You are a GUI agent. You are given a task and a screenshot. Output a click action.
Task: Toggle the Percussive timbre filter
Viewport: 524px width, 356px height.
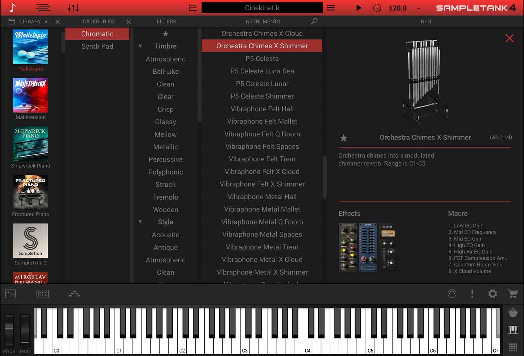pos(165,159)
